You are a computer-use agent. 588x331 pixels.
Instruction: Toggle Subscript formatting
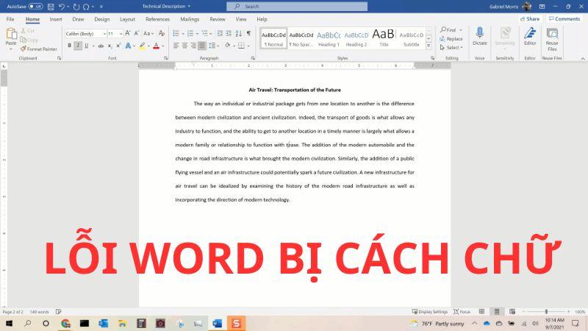point(110,46)
